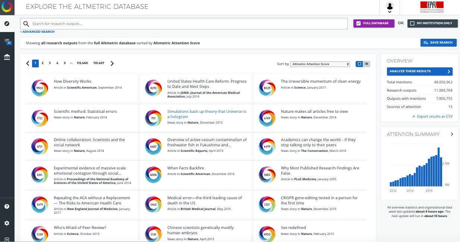Open the settings gear in sidebar

click(x=7, y=223)
